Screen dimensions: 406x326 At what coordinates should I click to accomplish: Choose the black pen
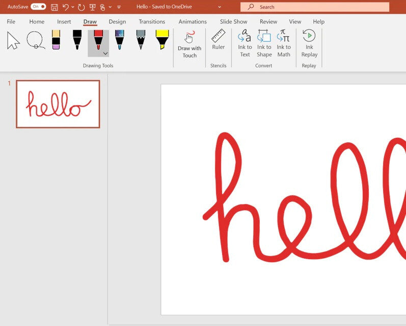(77, 40)
